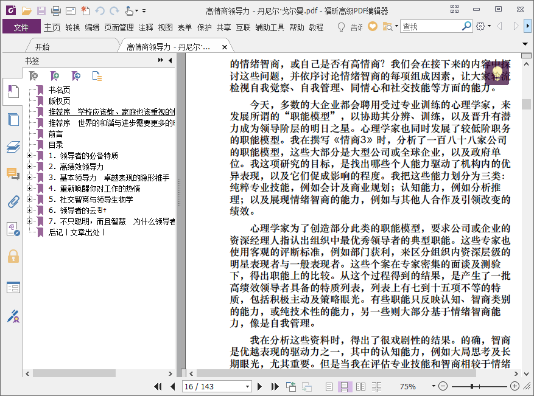
Task: Expand bookmark 1. 领导者的必备特质
Action: click(30, 156)
